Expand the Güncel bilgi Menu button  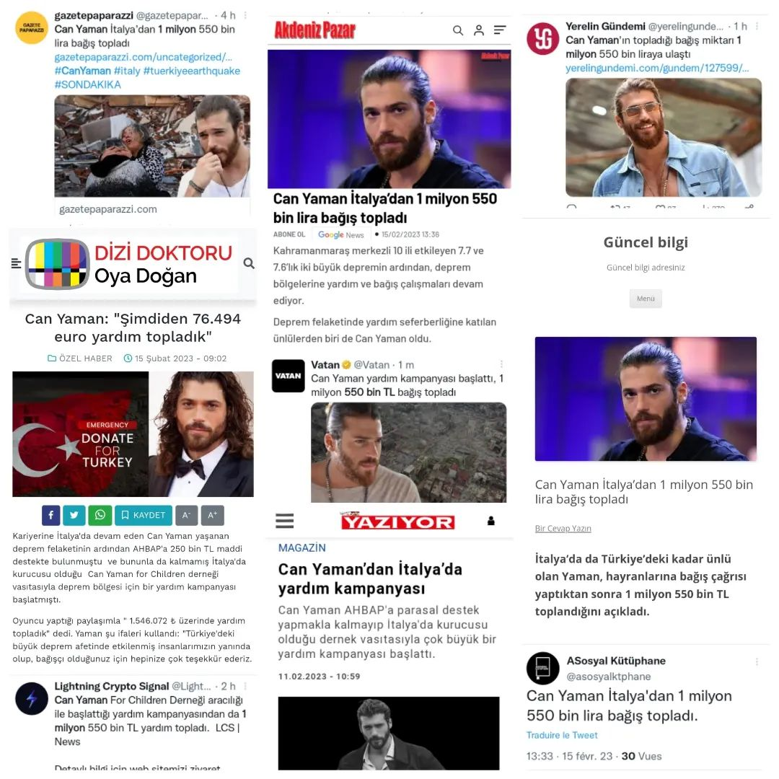(646, 299)
